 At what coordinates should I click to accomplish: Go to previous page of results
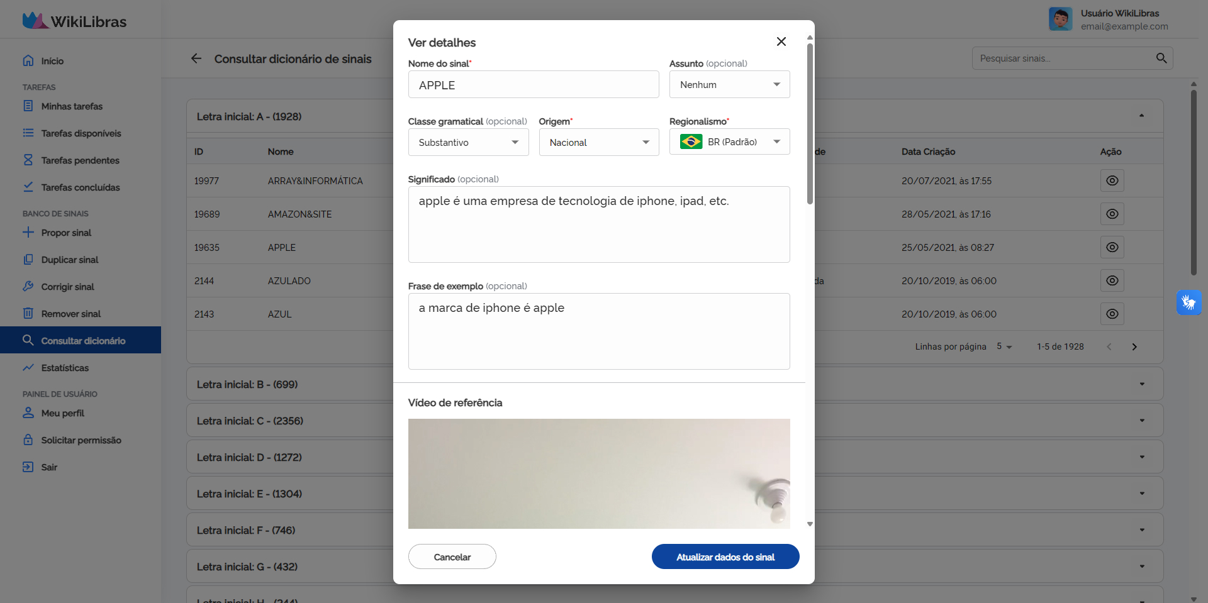(x=1109, y=346)
